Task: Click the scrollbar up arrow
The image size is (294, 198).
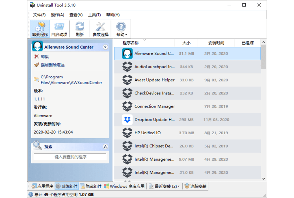Action: pyautogui.click(x=264, y=42)
